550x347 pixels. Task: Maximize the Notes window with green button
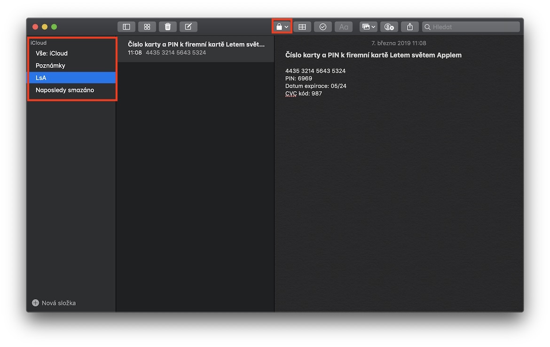click(54, 27)
